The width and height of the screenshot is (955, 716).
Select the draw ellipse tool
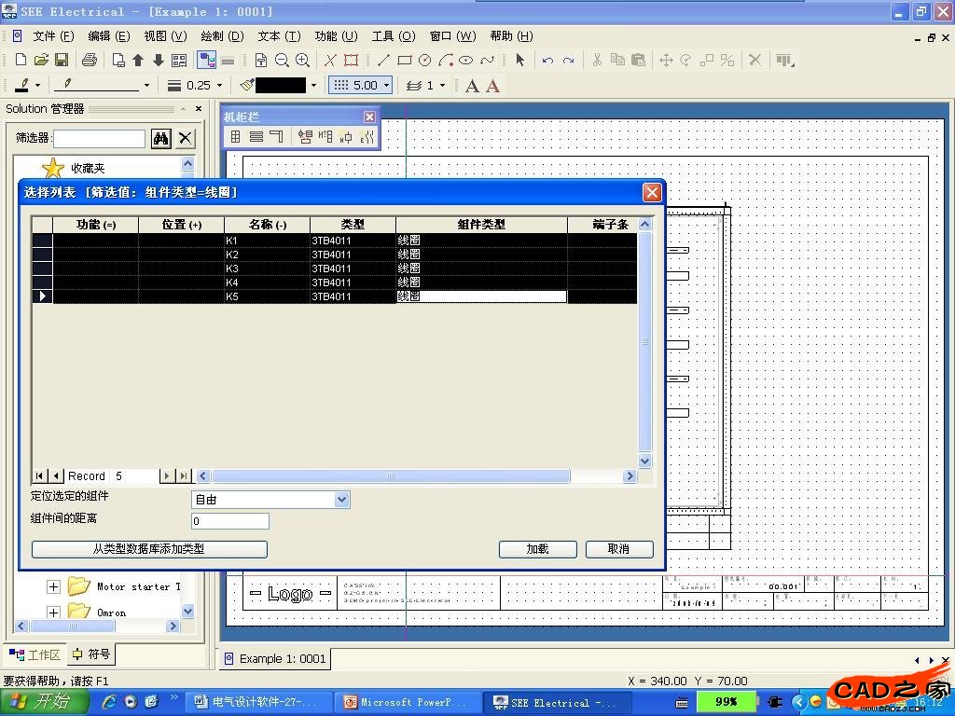coord(465,60)
